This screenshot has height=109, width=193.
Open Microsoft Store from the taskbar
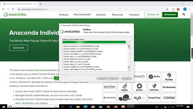click(x=93, y=107)
